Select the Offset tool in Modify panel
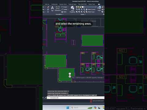 coord(48,12)
